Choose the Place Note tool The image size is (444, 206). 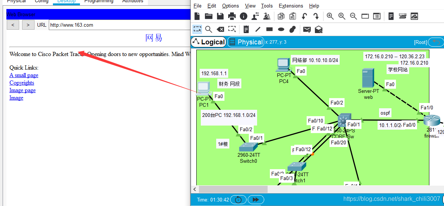(246, 29)
